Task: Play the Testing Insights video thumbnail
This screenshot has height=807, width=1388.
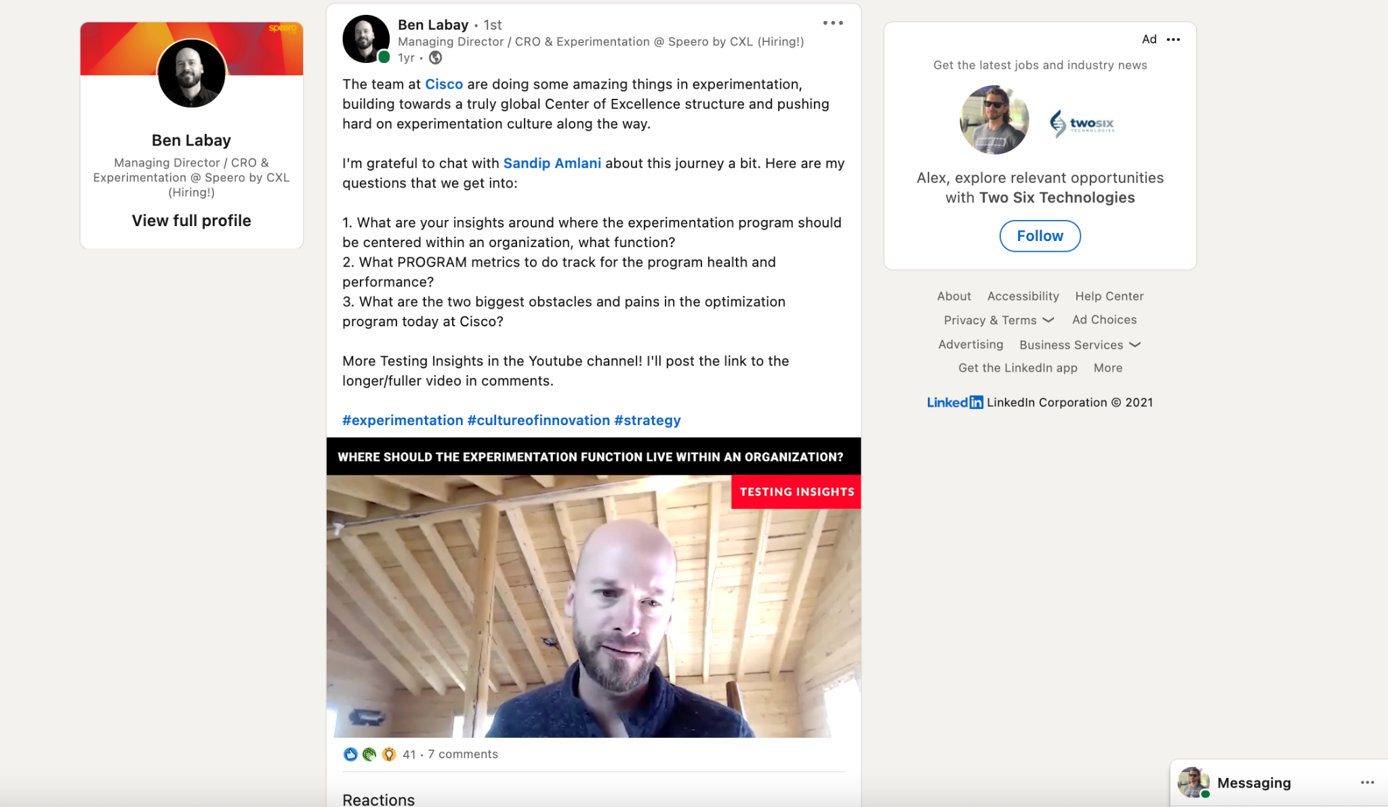Action: click(x=594, y=588)
